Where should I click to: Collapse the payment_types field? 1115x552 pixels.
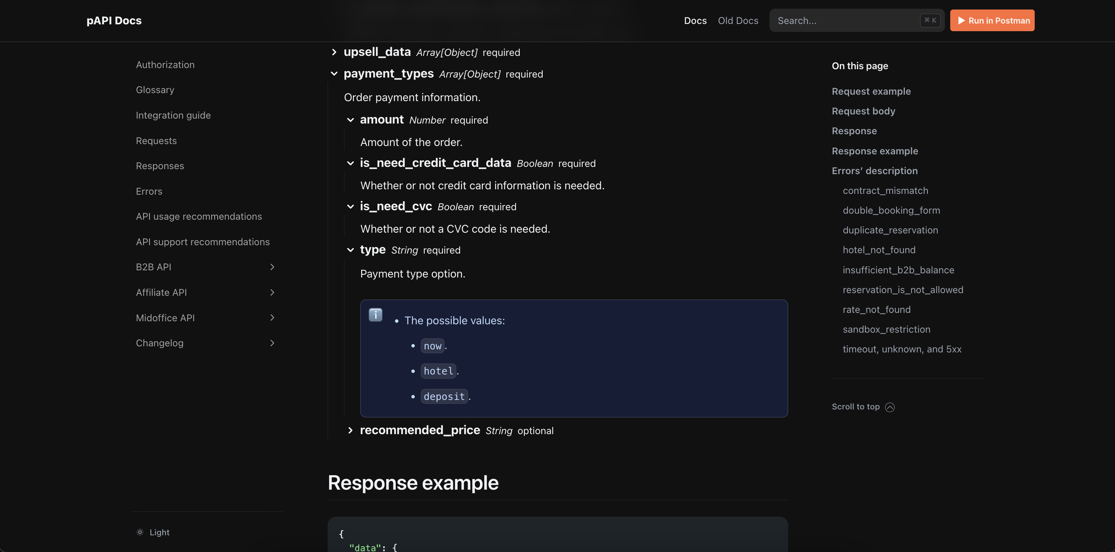[x=334, y=74]
